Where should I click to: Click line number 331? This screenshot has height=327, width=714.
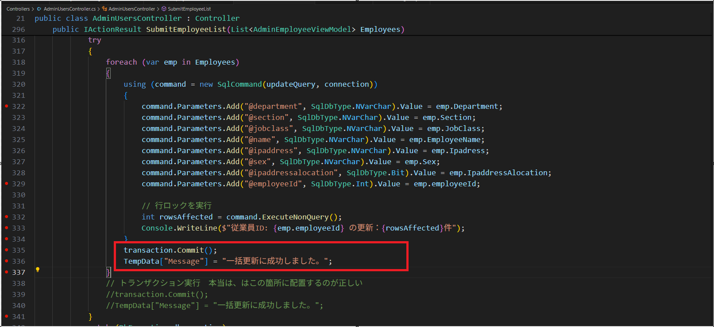coord(19,206)
